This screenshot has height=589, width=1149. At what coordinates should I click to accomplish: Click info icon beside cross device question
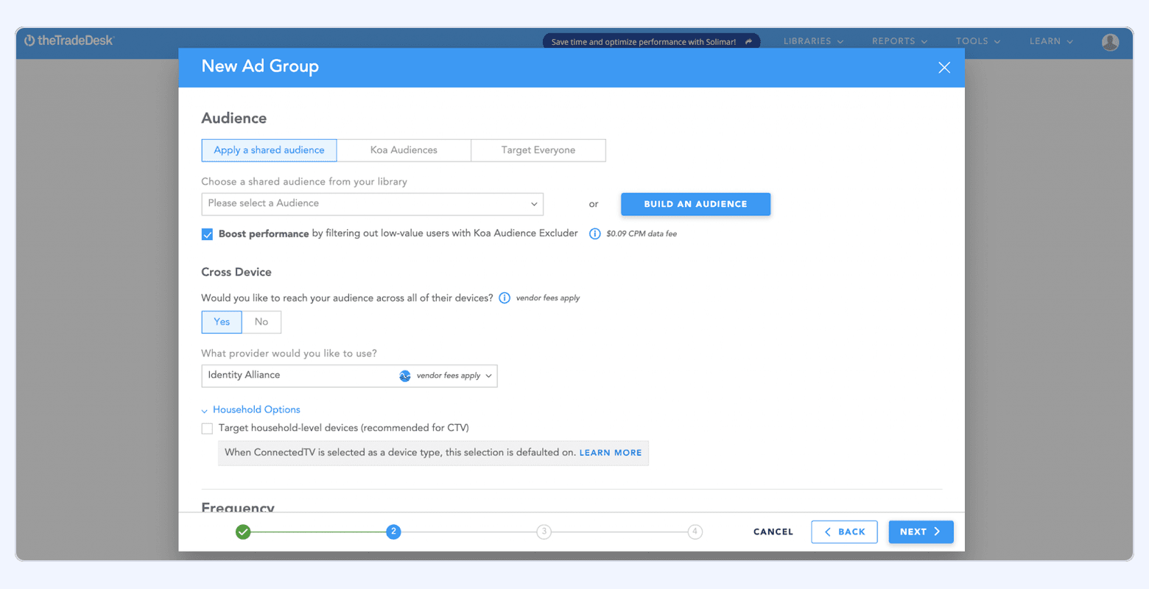click(505, 298)
